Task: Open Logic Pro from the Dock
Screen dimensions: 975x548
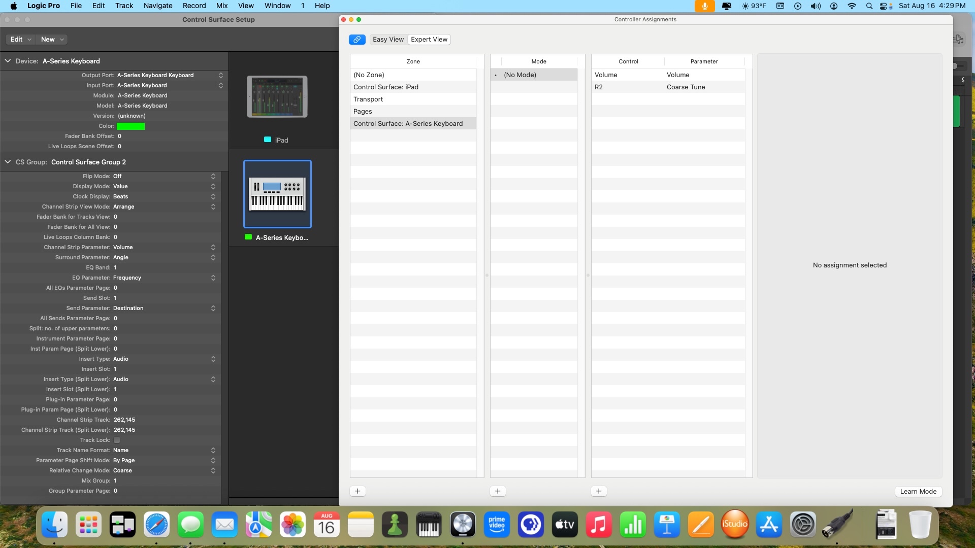Action: [x=463, y=525]
